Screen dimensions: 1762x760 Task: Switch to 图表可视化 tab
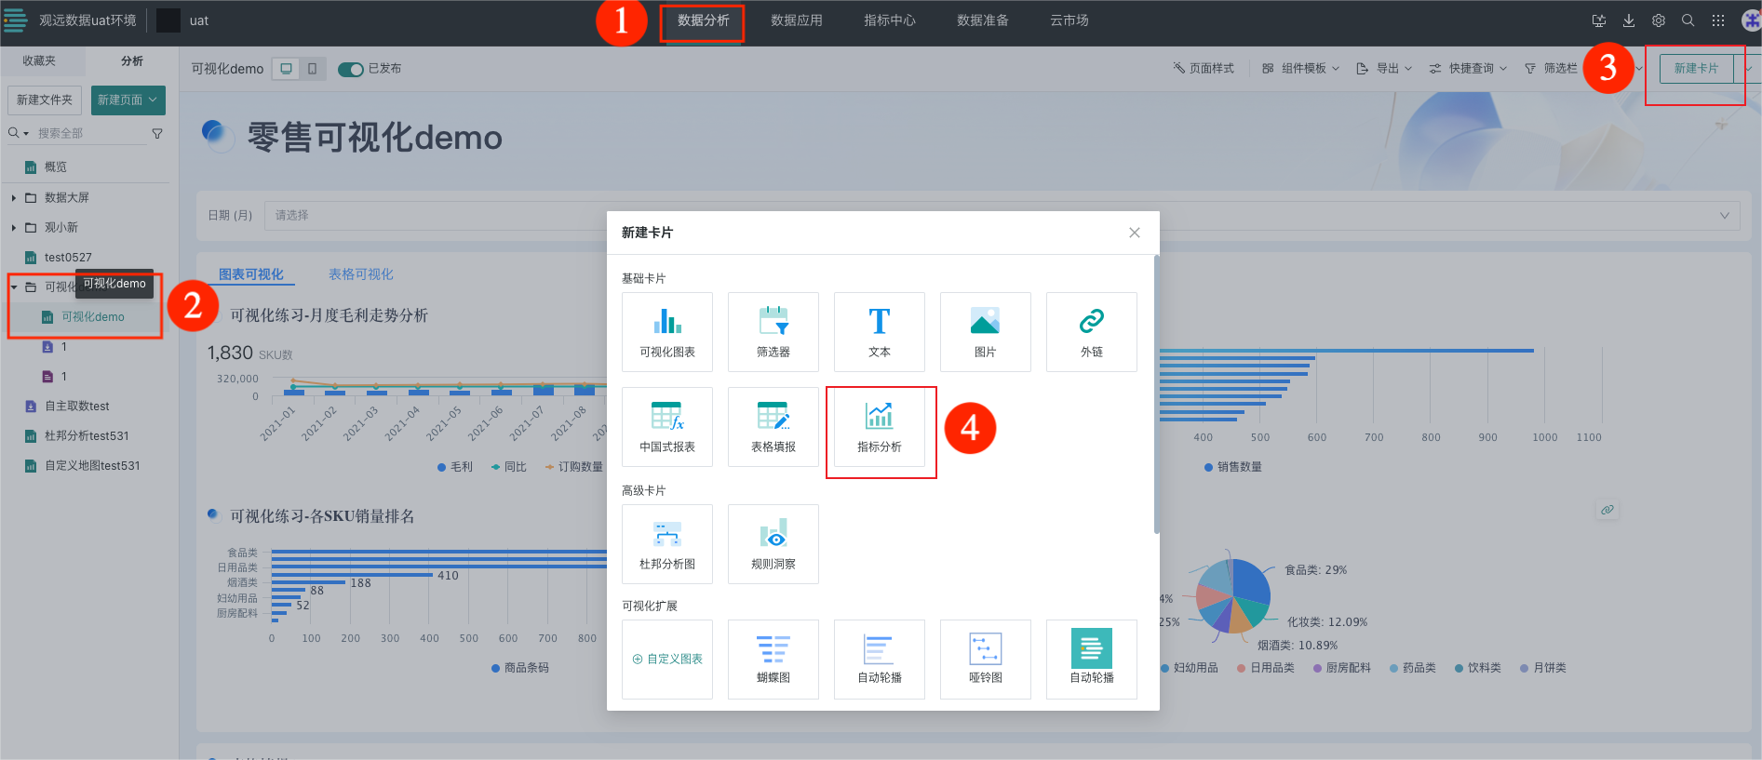[251, 274]
